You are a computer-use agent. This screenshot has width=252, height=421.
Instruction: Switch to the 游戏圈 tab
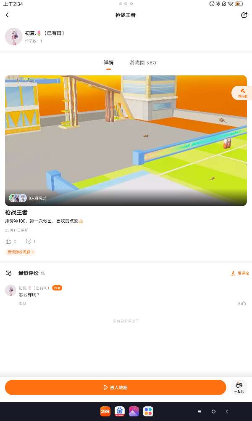(143, 63)
